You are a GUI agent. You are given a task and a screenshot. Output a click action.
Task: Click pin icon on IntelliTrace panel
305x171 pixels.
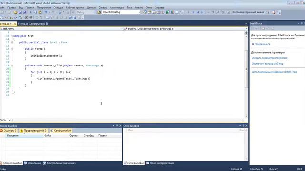pos(302,23)
